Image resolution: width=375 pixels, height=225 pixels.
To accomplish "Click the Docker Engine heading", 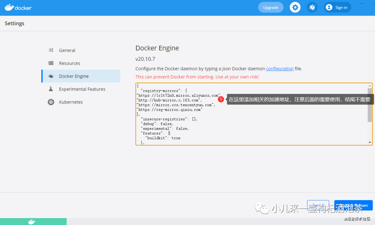I will coord(157,48).
